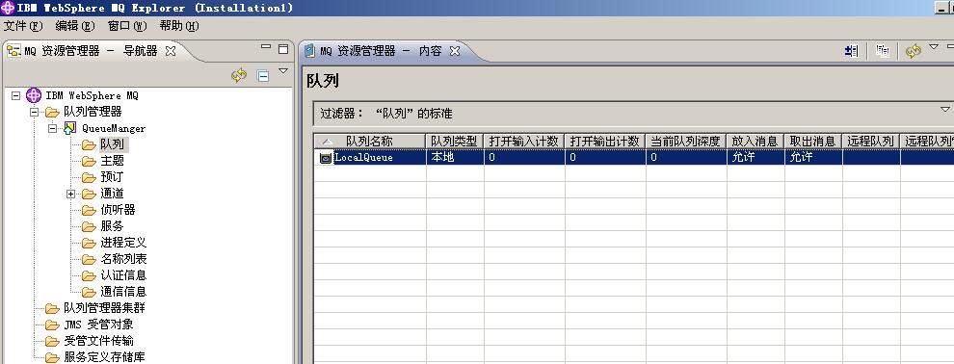Click the refresh icon in content toolbar
Viewport: 954px width, 364px height.
914,51
